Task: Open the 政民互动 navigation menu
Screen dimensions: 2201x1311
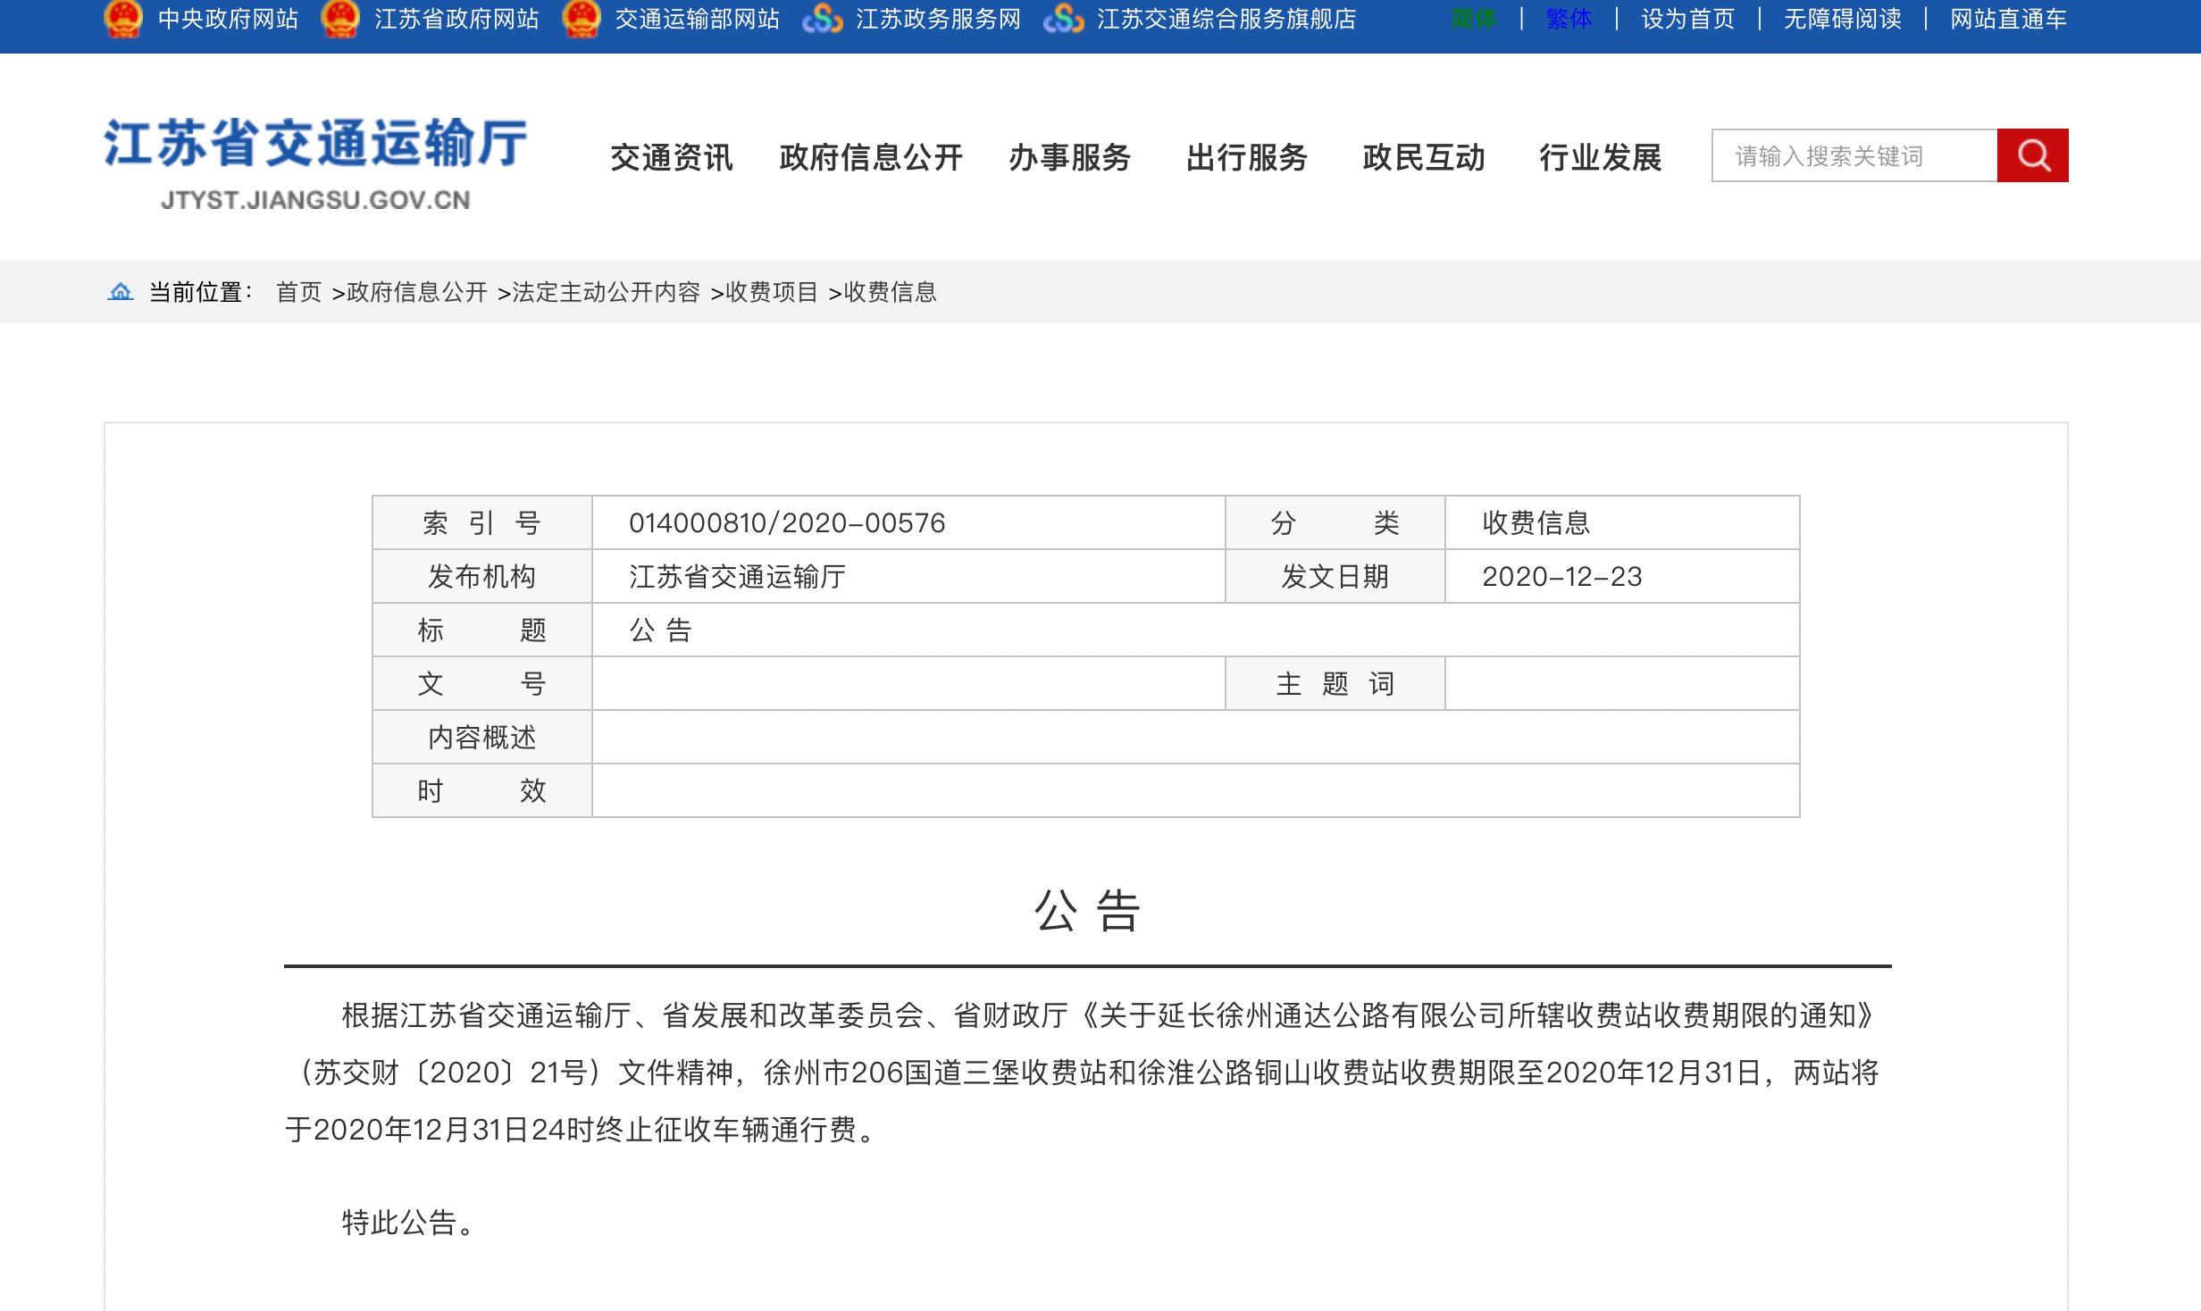Action: [x=1424, y=157]
